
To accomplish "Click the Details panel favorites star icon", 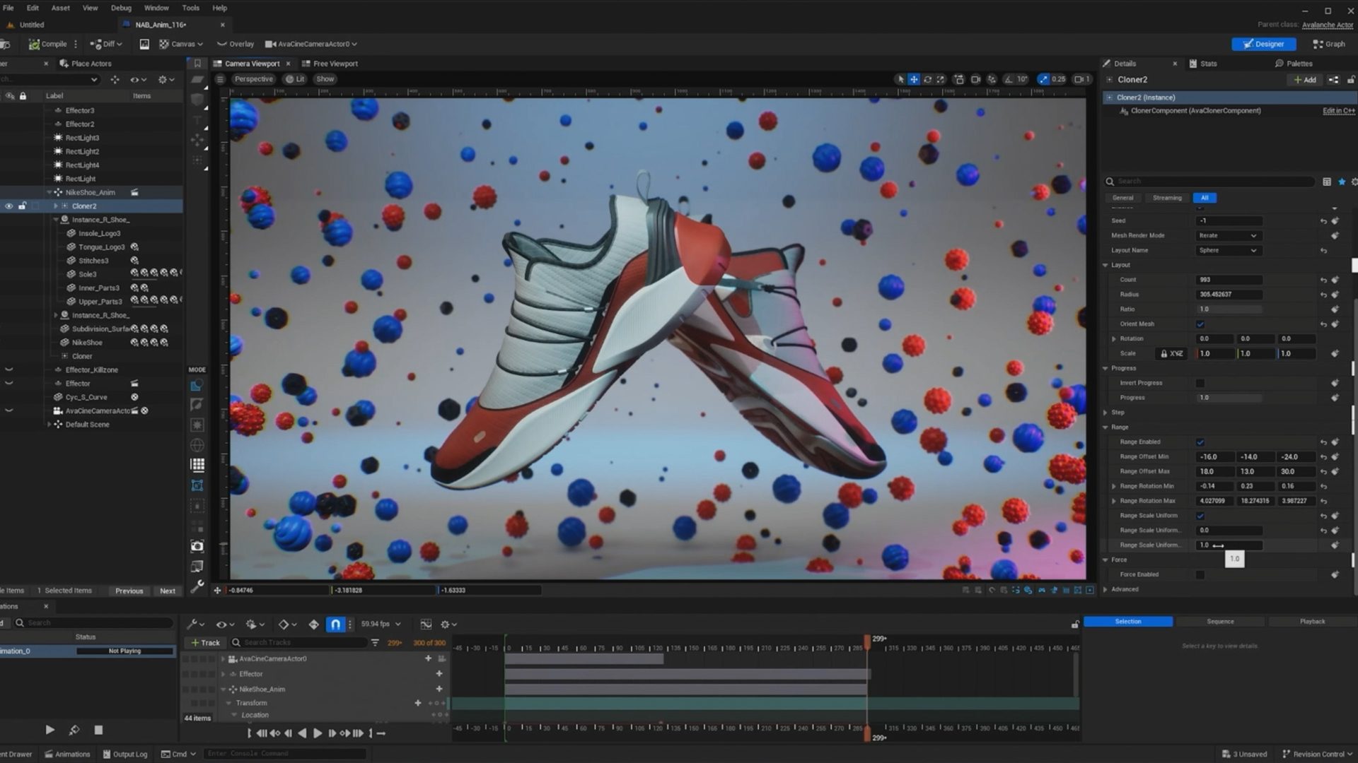I will coord(1341,182).
